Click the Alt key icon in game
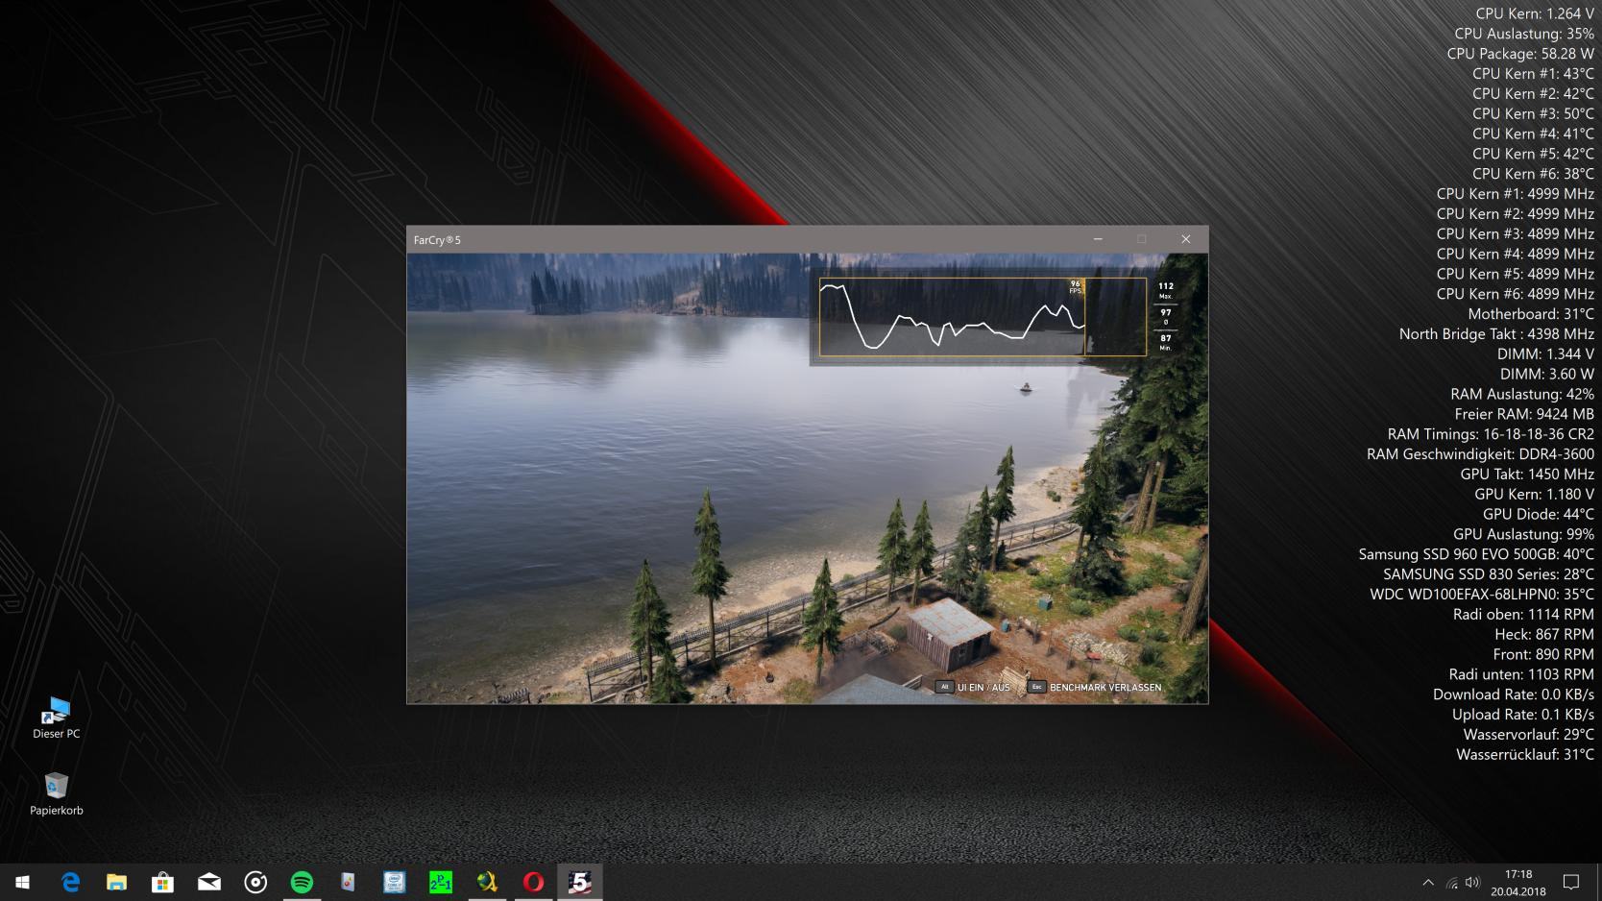The height and width of the screenshot is (901, 1602). 944,687
